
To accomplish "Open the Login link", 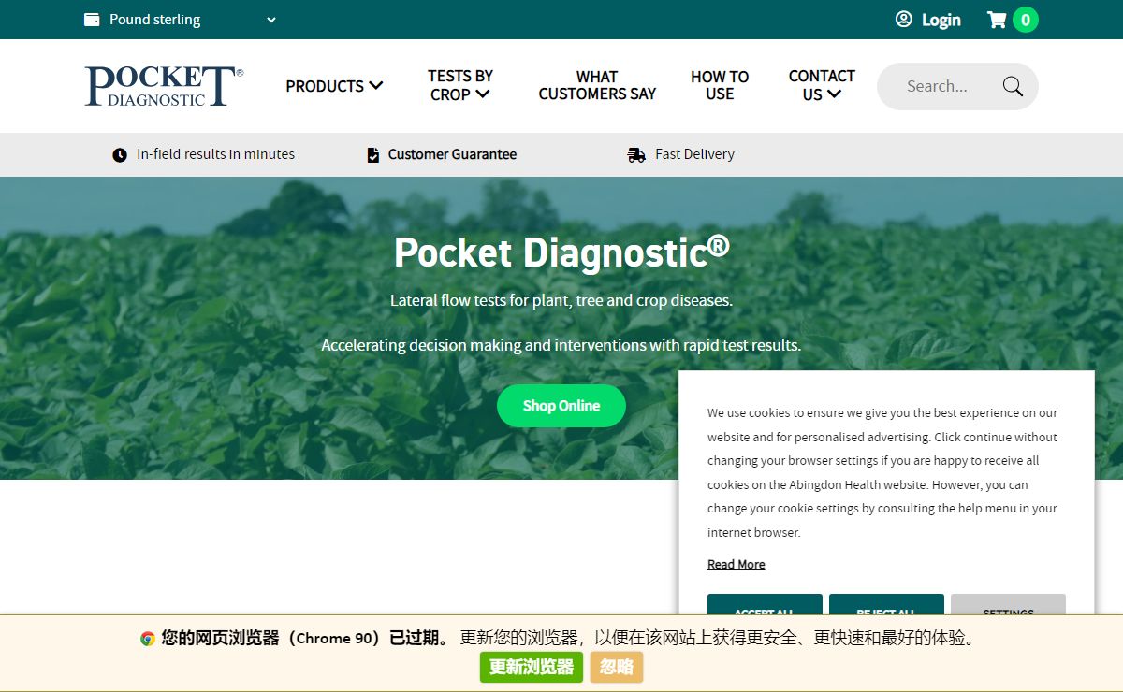I will point(941,20).
